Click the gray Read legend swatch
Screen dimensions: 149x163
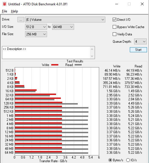tap(78, 65)
